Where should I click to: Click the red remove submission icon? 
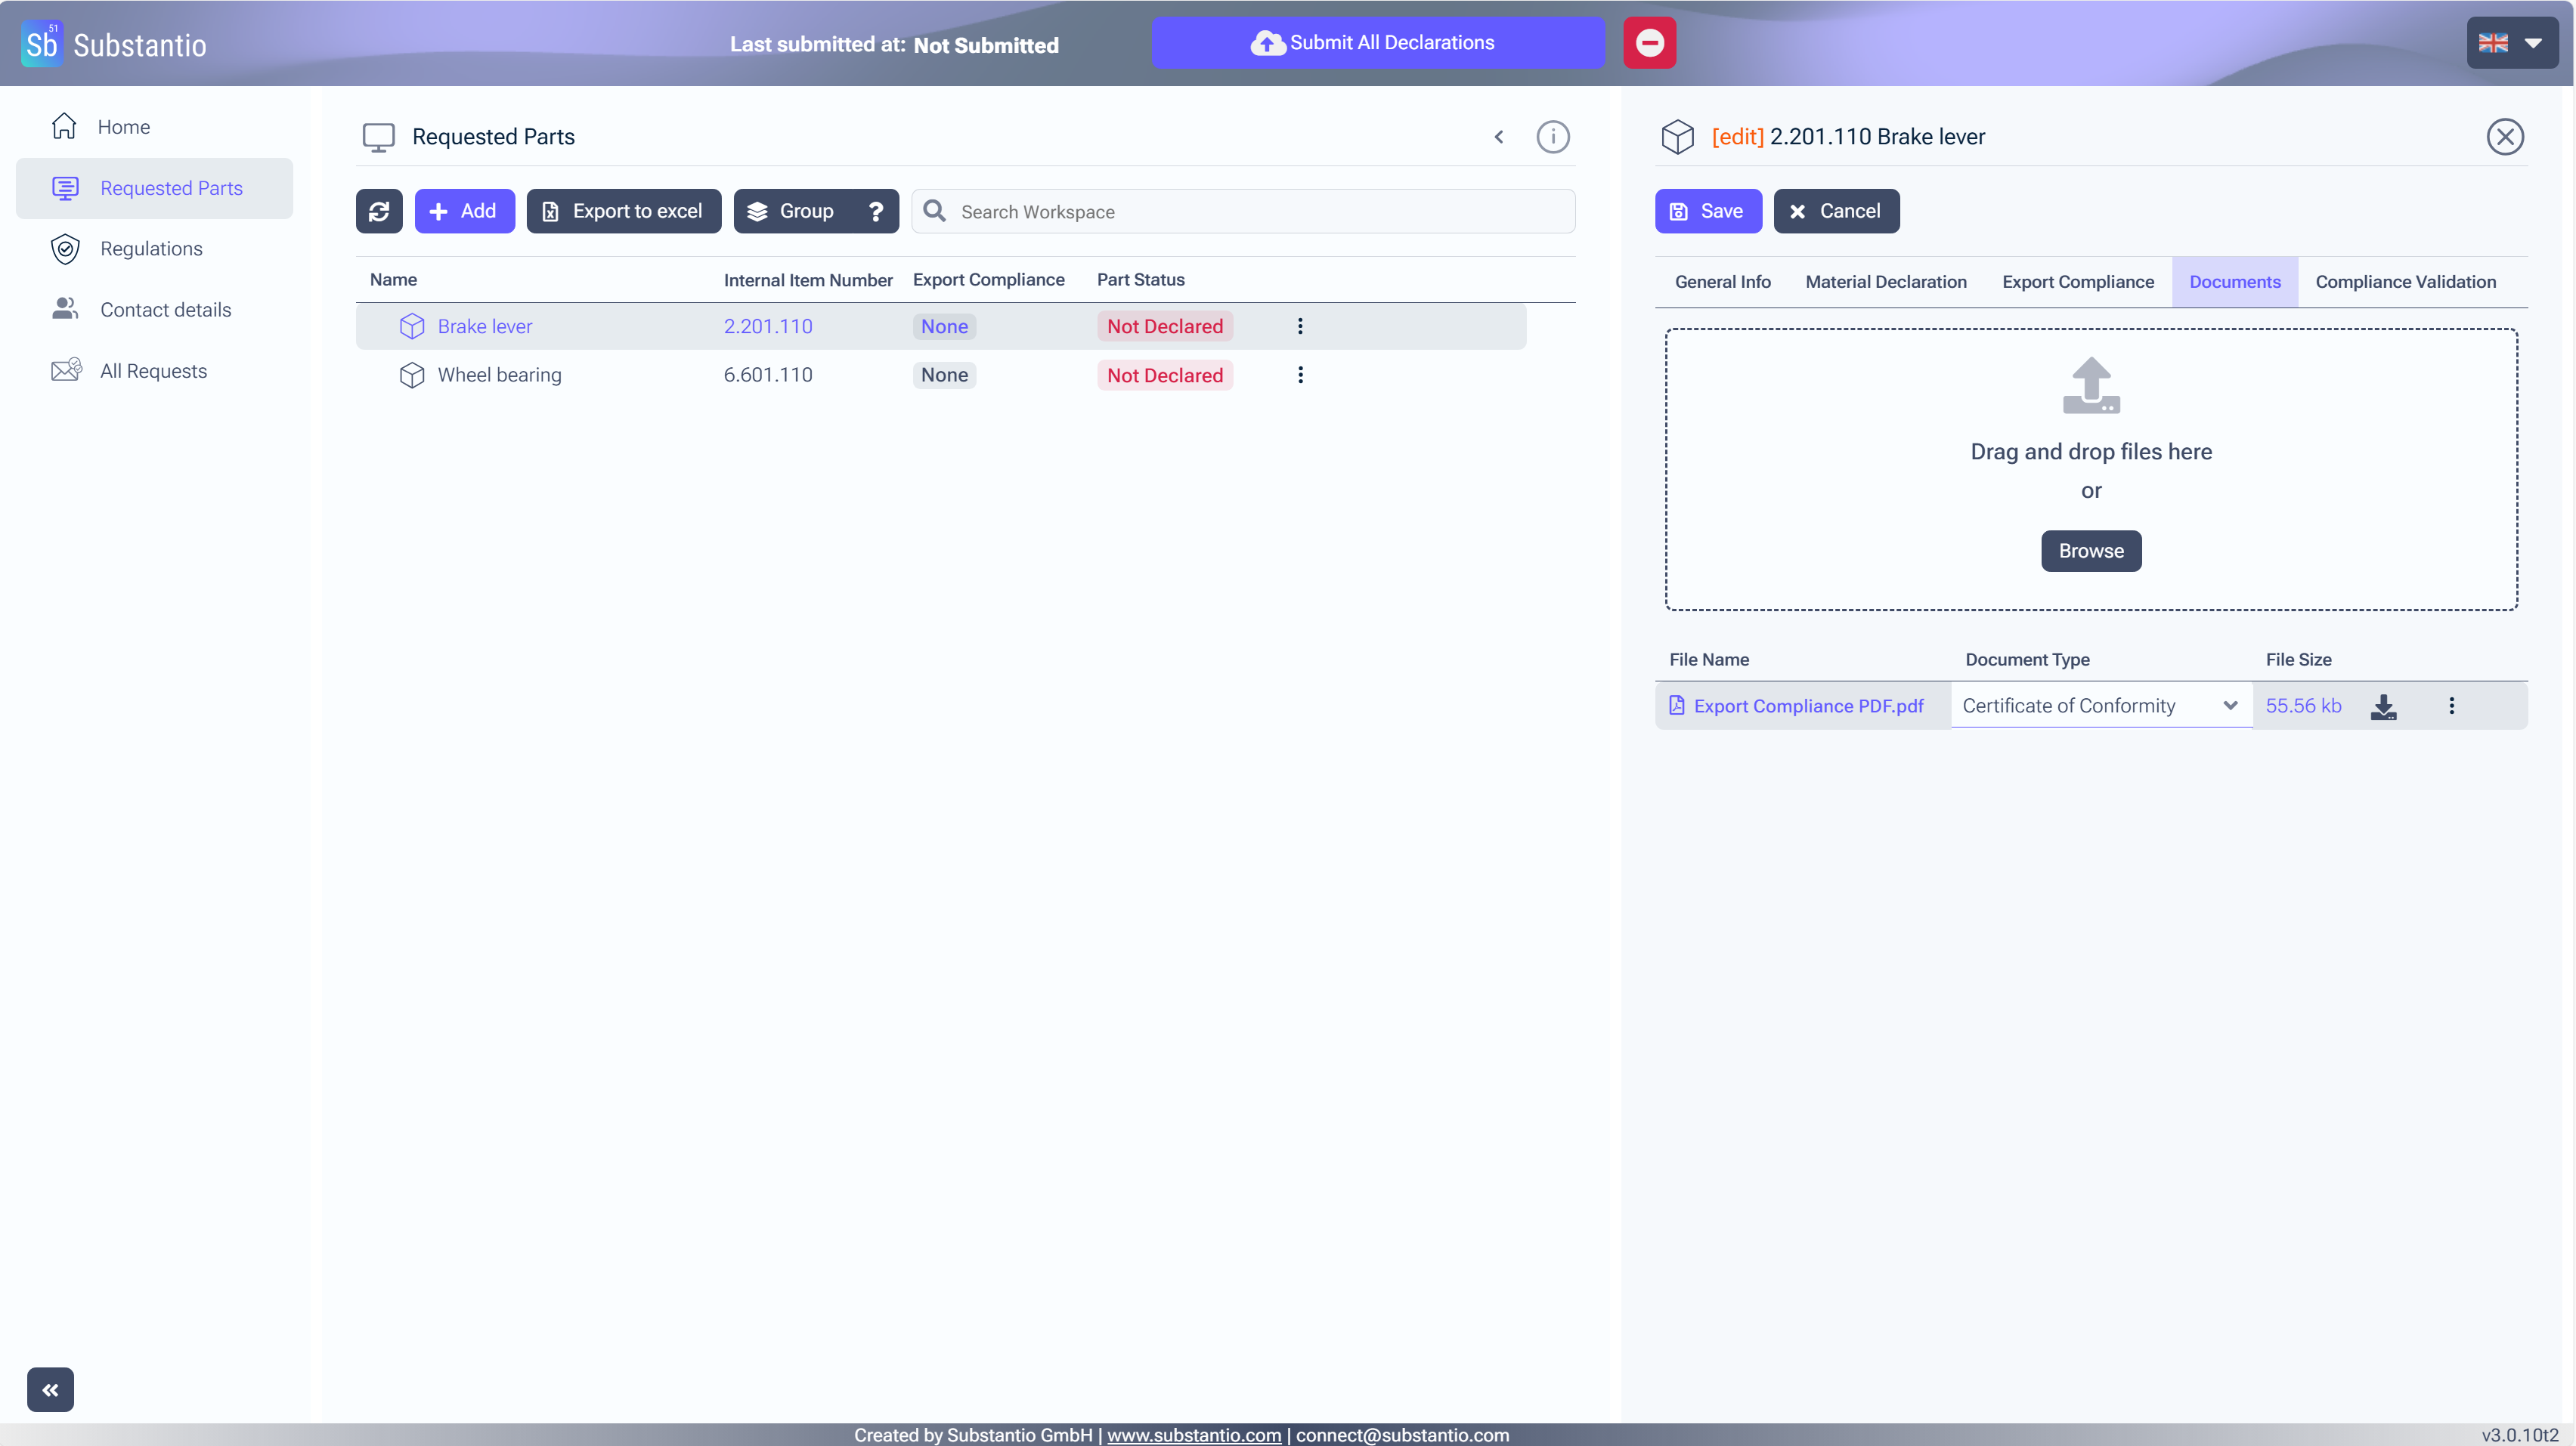1649,43
